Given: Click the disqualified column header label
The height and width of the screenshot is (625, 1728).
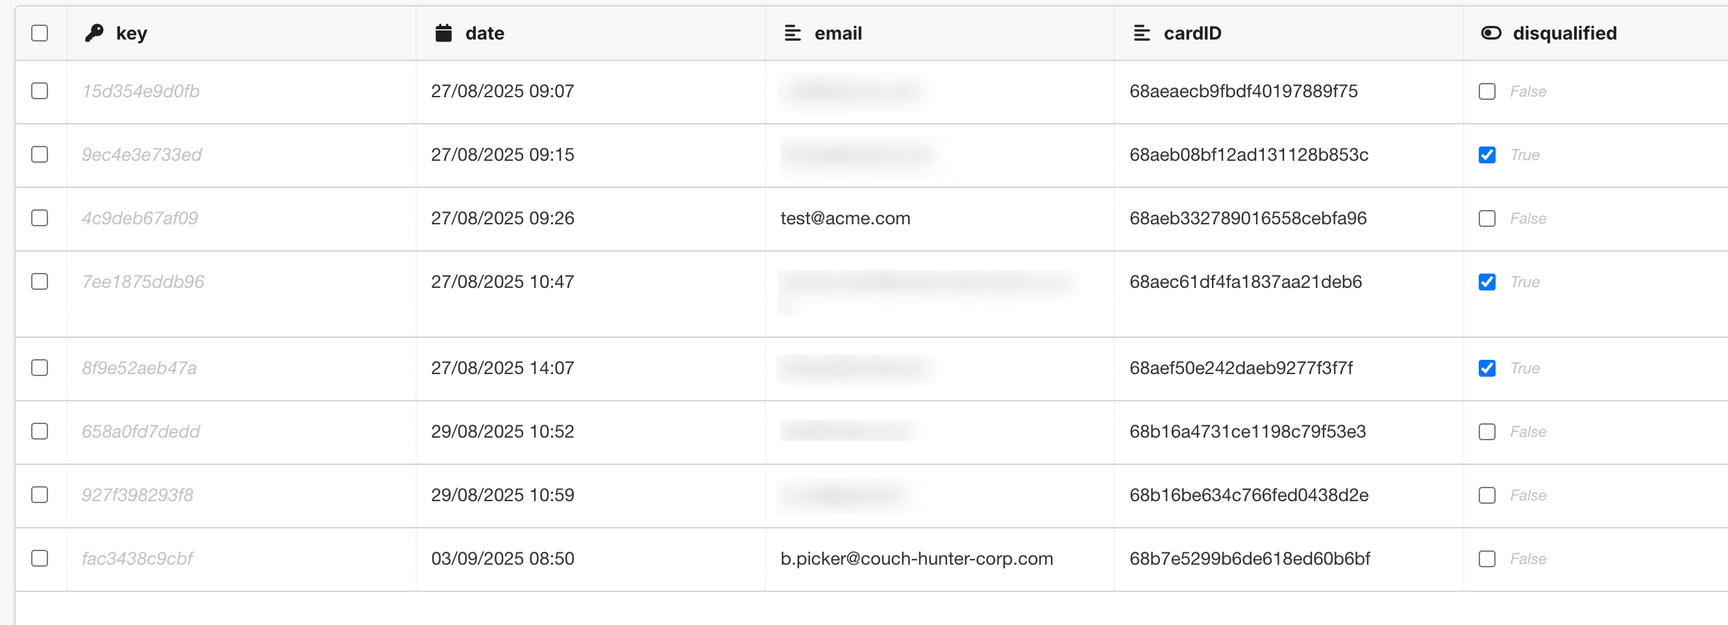Looking at the screenshot, I should [1564, 33].
